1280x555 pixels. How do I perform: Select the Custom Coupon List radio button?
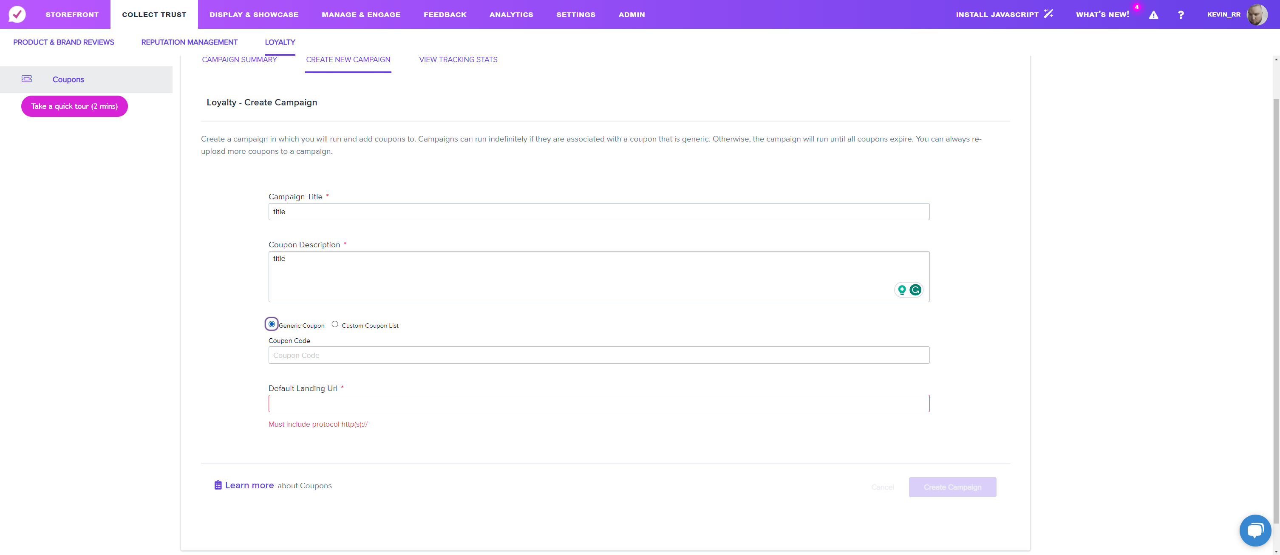click(335, 324)
